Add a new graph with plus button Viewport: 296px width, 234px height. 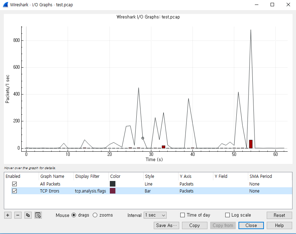(8, 215)
